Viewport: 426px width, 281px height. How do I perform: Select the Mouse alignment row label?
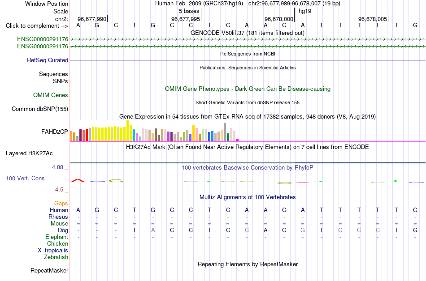pos(59,224)
